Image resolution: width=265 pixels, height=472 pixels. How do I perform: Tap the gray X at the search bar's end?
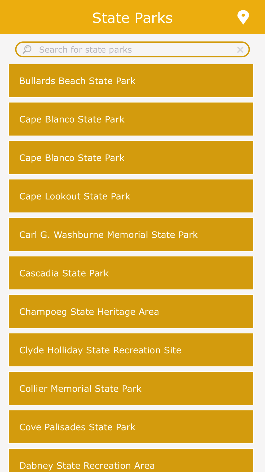pos(240,50)
